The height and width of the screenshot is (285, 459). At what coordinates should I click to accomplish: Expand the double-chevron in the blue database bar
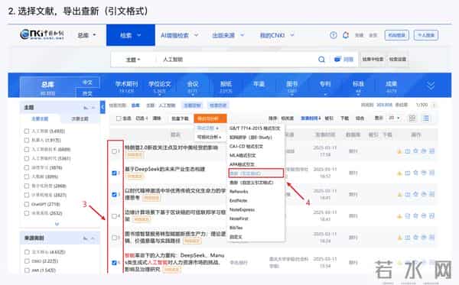431,86
